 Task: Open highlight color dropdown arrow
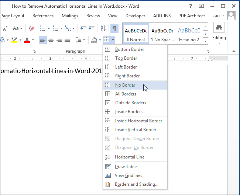click(x=20, y=40)
